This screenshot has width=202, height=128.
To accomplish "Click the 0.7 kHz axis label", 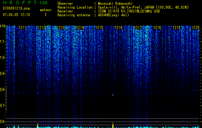I will click(x=3, y=106).
